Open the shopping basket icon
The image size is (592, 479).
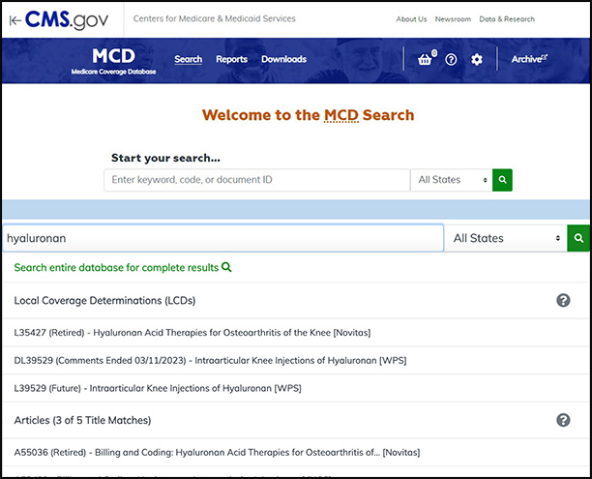coord(425,60)
